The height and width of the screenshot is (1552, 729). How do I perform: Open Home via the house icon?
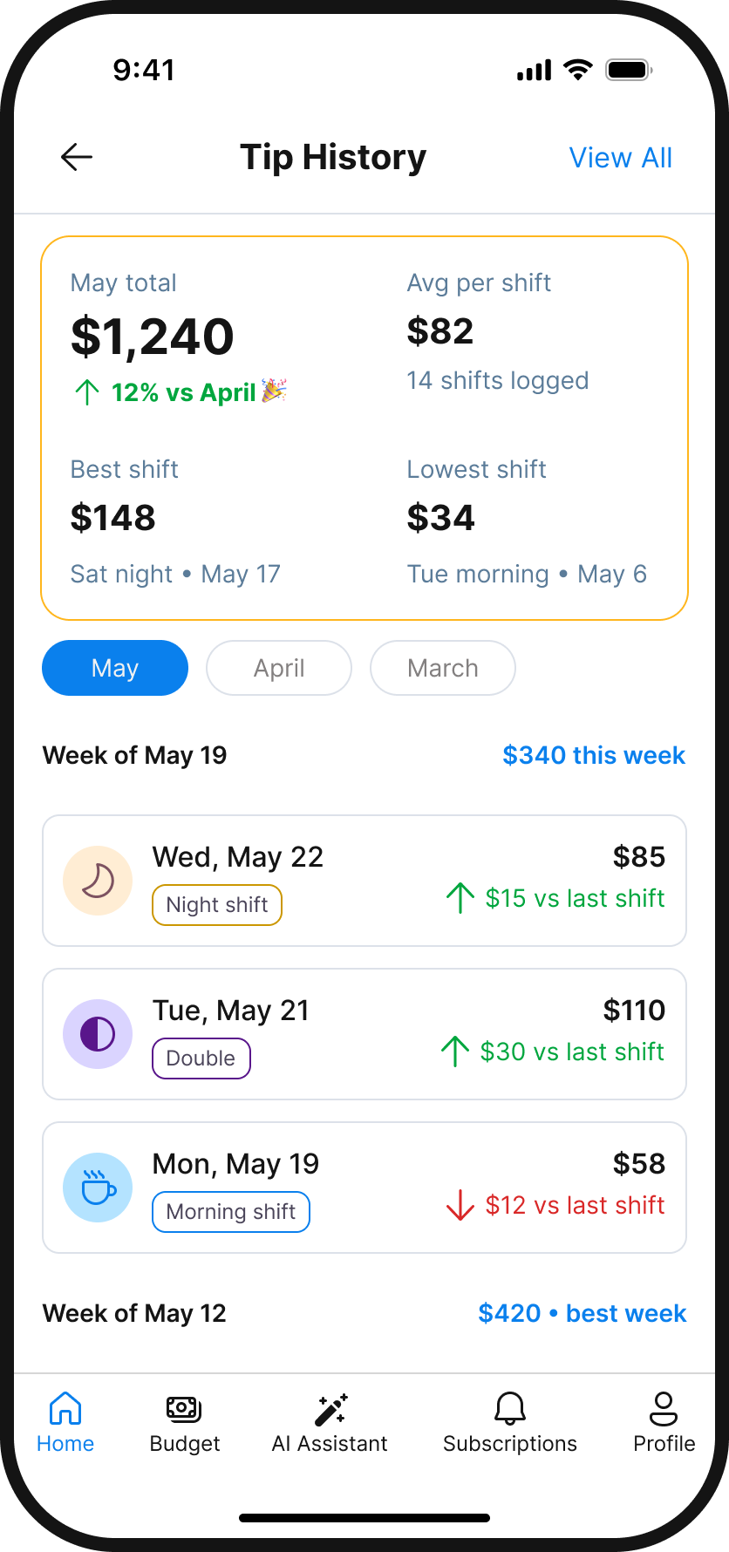click(65, 1408)
